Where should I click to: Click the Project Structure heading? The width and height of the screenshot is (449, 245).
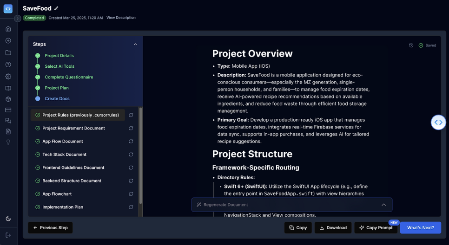(x=252, y=154)
